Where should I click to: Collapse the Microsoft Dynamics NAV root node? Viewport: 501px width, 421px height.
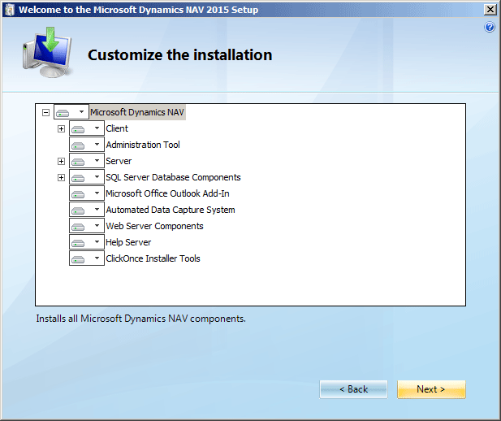(45, 112)
